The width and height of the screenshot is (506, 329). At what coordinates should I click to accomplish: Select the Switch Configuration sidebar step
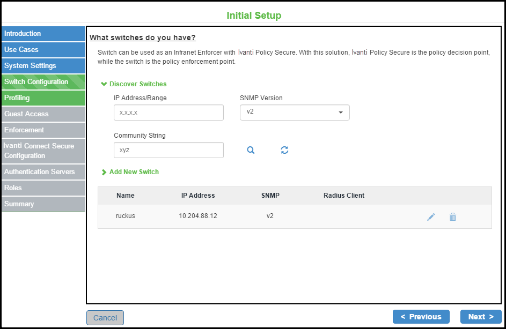tap(43, 82)
